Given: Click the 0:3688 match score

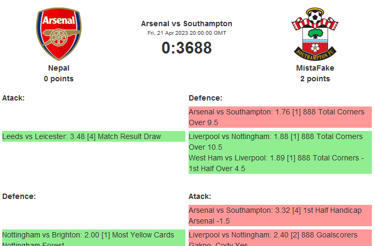Looking at the screenshot, I should tap(186, 48).
